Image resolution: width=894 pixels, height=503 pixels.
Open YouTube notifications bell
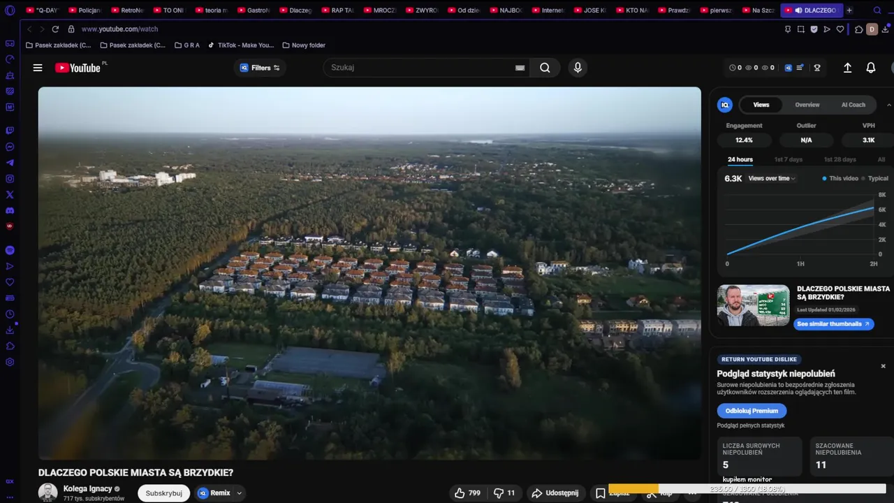pyautogui.click(x=871, y=68)
